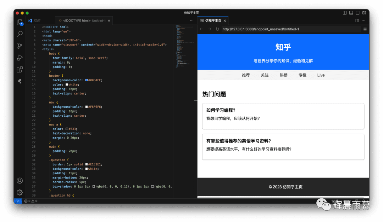Click the white swatch on line 33

pyautogui.click(x=87, y=169)
